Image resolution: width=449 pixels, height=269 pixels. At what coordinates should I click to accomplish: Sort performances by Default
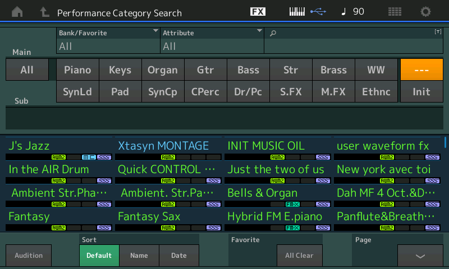pyautogui.click(x=99, y=256)
